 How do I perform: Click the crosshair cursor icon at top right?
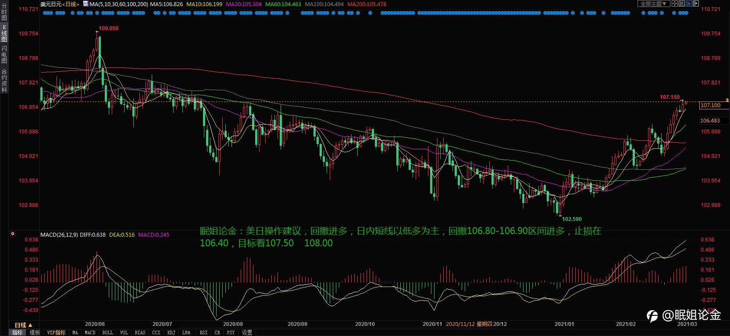(x=675, y=3)
